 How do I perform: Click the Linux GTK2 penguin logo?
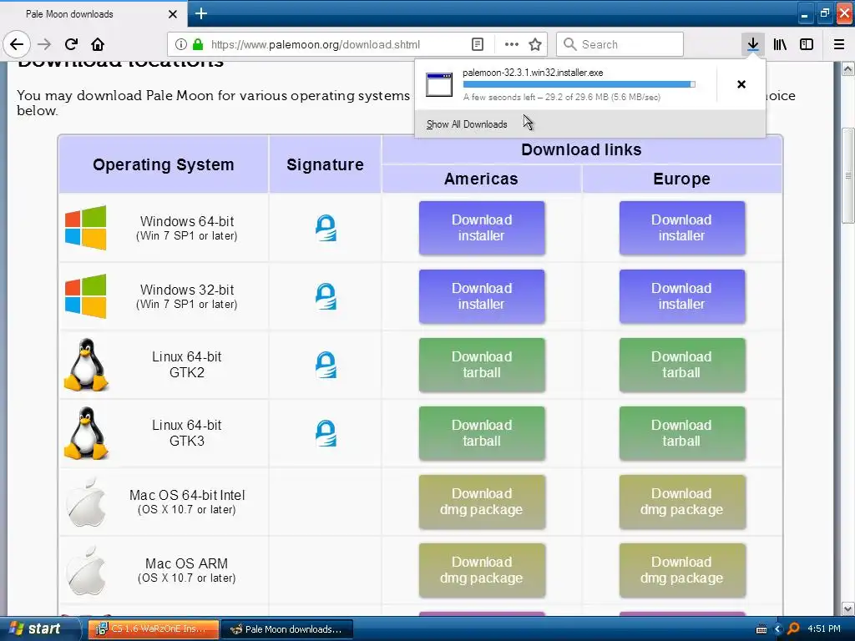(86, 365)
